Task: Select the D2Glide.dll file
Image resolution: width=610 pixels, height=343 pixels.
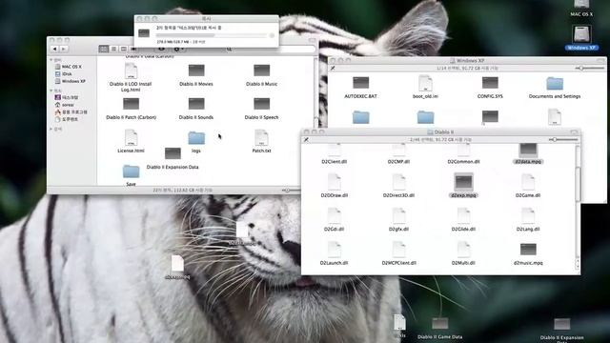Action: tap(463, 220)
